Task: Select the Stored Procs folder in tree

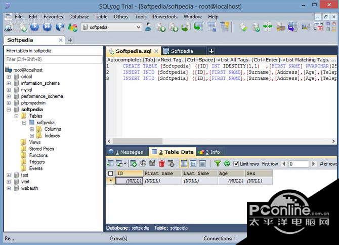Action: pyautogui.click(x=41, y=149)
